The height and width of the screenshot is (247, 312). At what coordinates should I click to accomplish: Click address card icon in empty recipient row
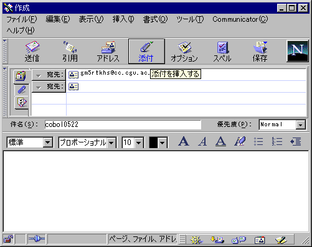73,86
